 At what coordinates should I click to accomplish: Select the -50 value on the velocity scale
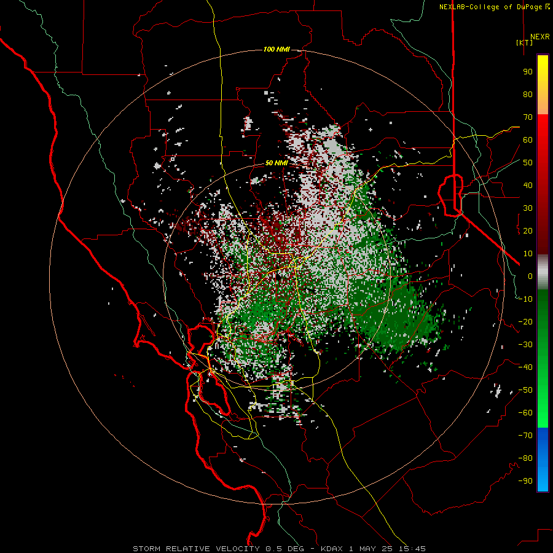coord(525,390)
